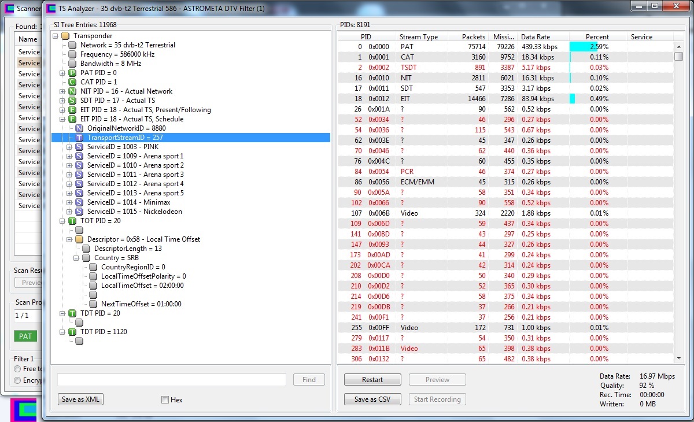The image size is (694, 422).
Task: Click the T icon beside TransportStreamID = 257
Action: coord(79,138)
